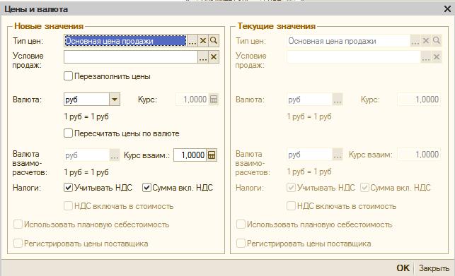Image resolution: width=455 pixels, height=276 pixels.
Task: Click clear X next to Тип цен in Текущие значения
Action: click(x=426, y=41)
